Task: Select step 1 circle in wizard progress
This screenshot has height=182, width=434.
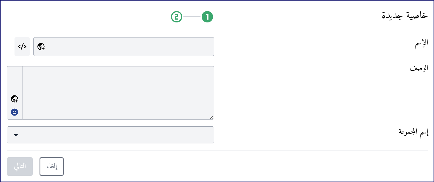Action: [x=207, y=17]
